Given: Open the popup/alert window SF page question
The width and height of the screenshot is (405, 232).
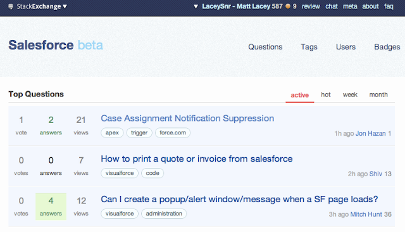Looking at the screenshot, I should [239, 199].
